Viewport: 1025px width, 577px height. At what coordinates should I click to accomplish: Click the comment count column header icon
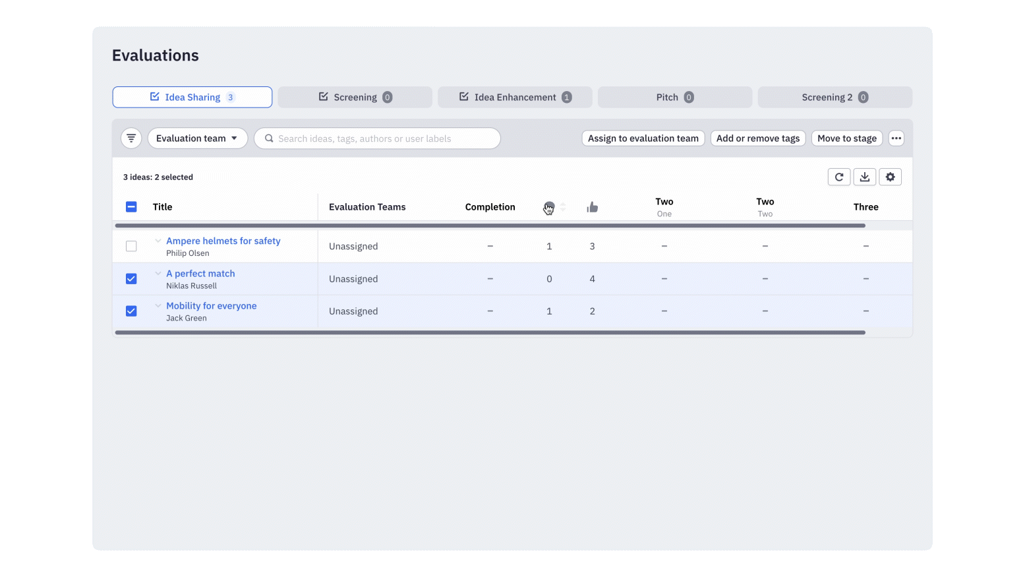pyautogui.click(x=549, y=206)
